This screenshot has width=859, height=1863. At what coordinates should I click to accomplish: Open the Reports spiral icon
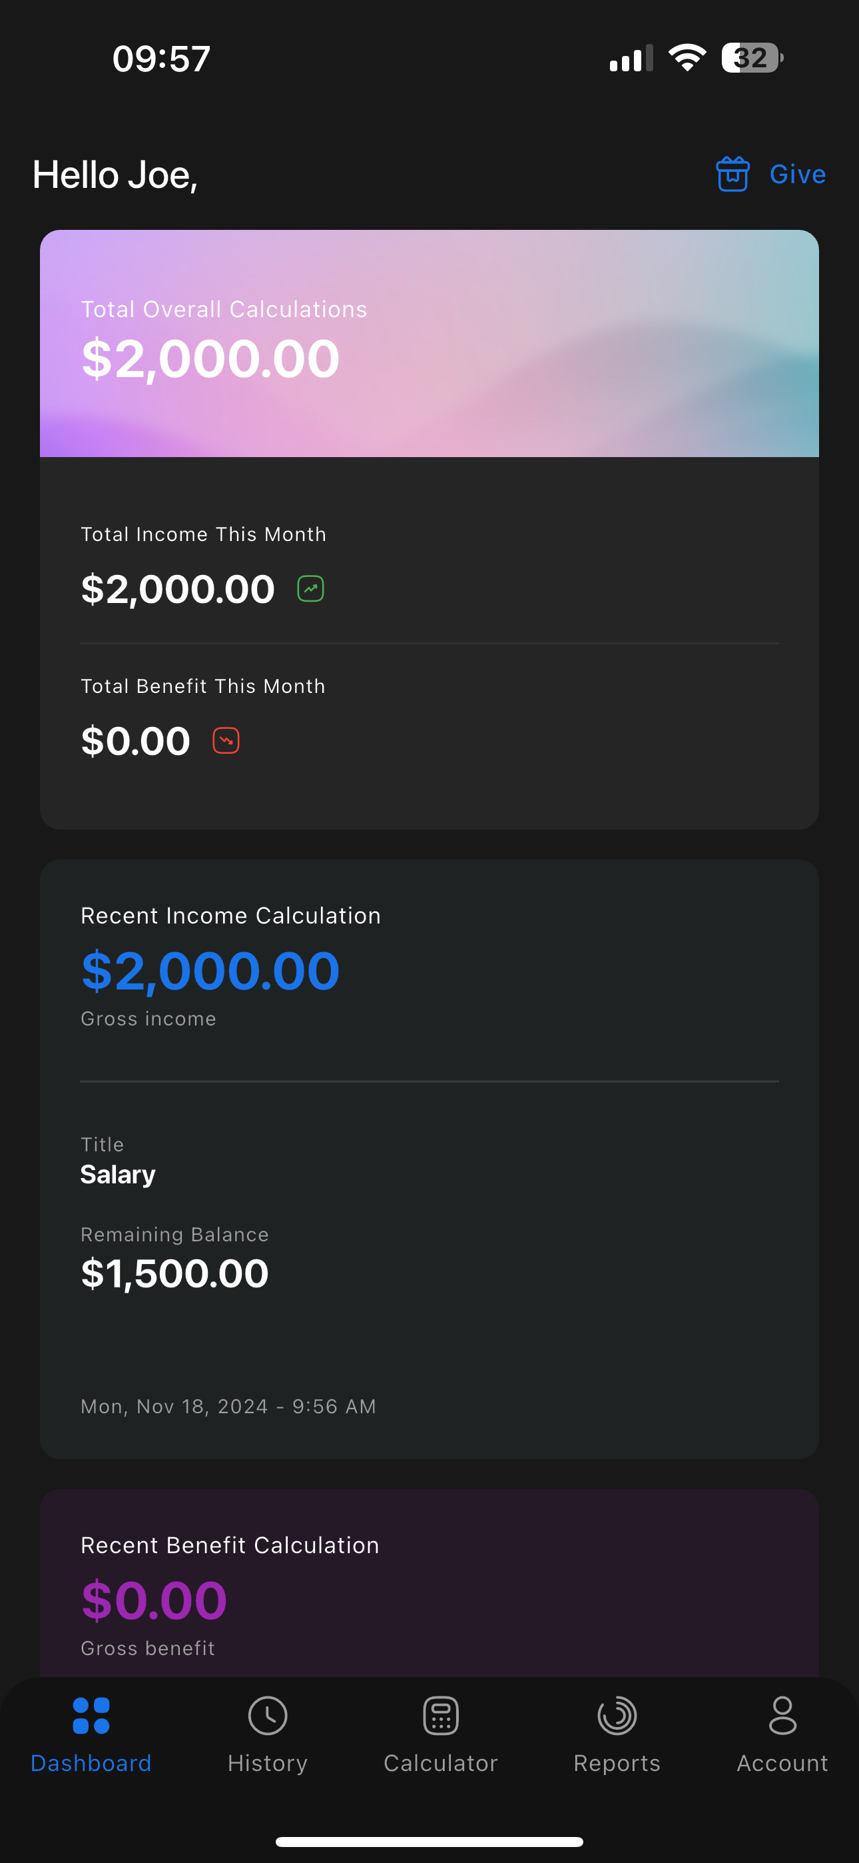[617, 1716]
